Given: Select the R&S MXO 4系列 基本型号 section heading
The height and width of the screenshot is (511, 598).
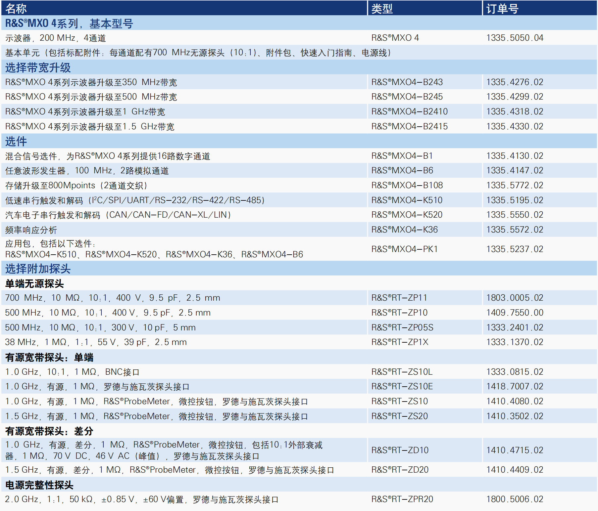Looking at the screenshot, I should (69, 23).
